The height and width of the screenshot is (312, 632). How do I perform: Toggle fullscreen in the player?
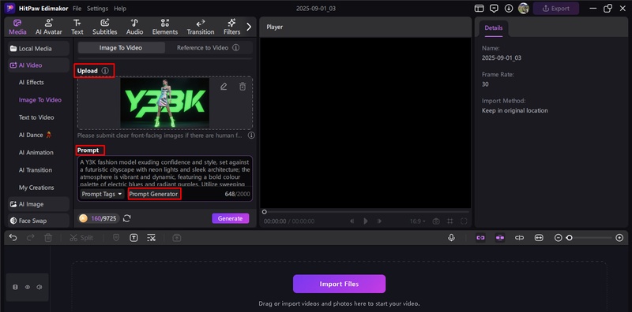pyautogui.click(x=464, y=221)
